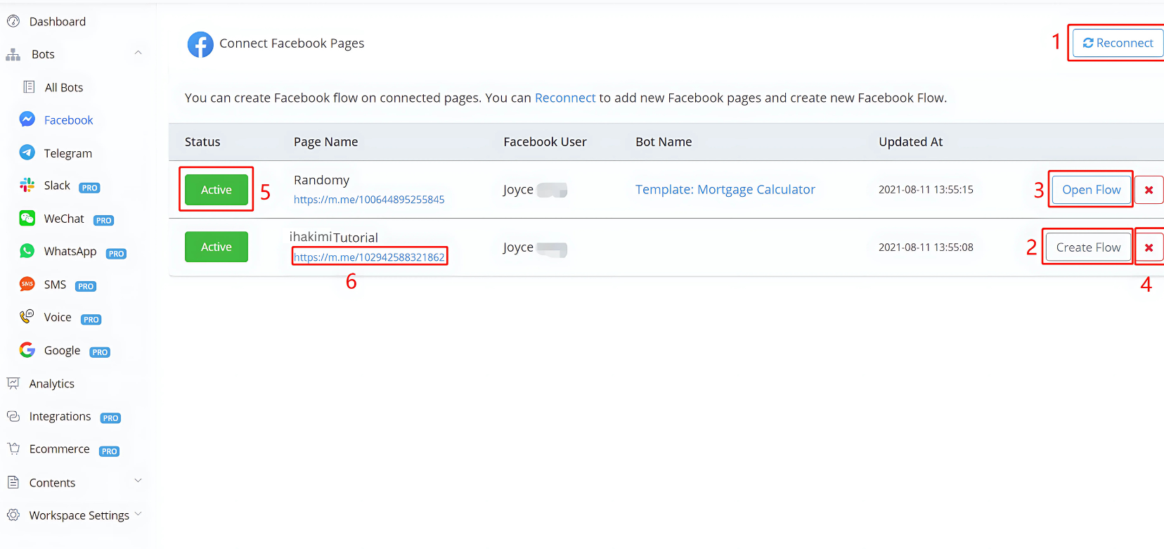
Task: Expand the Workspace Settings section
Action: [x=138, y=515]
